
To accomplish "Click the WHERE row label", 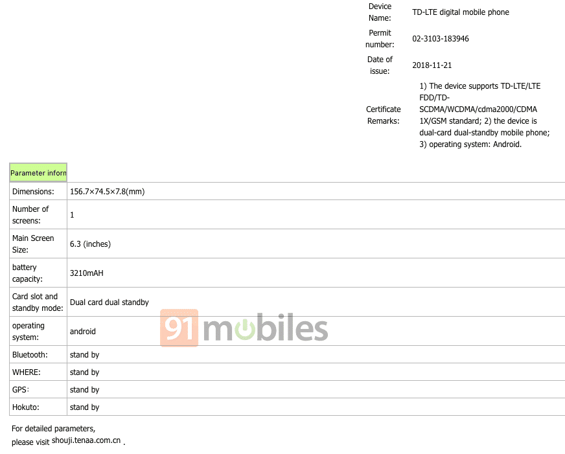I will click(x=27, y=372).
